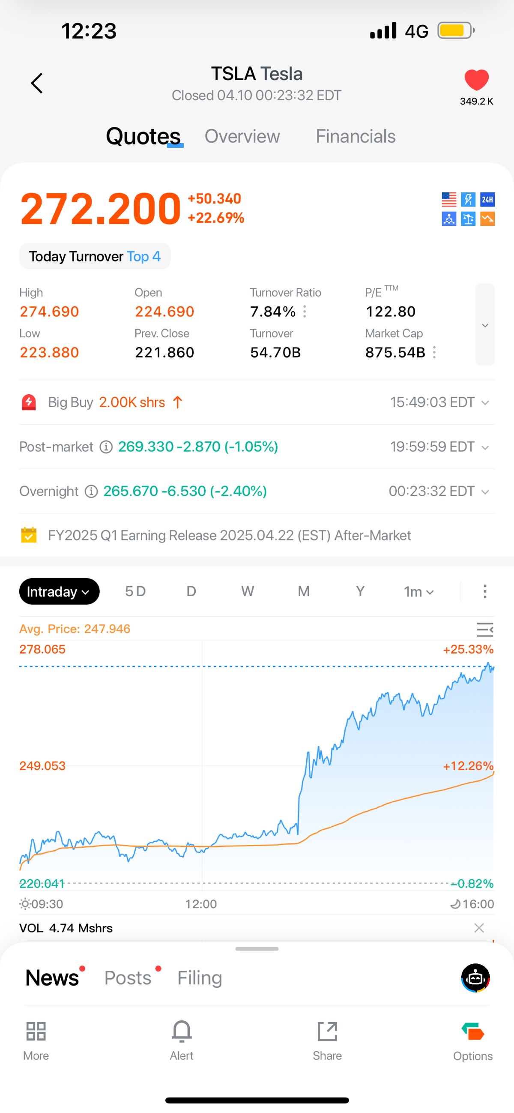Tap the Alert bell icon
This screenshot has height=1113, width=514.
(x=182, y=1032)
